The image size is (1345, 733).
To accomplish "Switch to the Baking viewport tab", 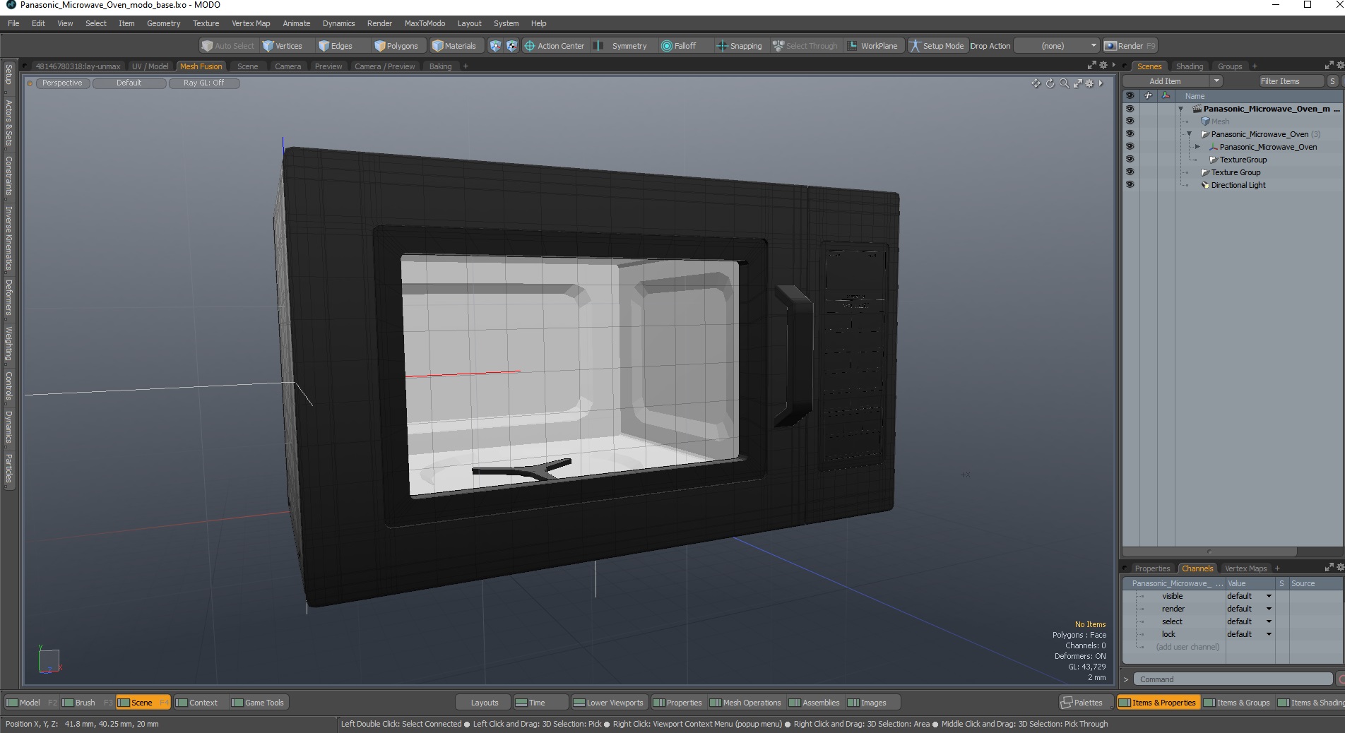I will point(440,66).
